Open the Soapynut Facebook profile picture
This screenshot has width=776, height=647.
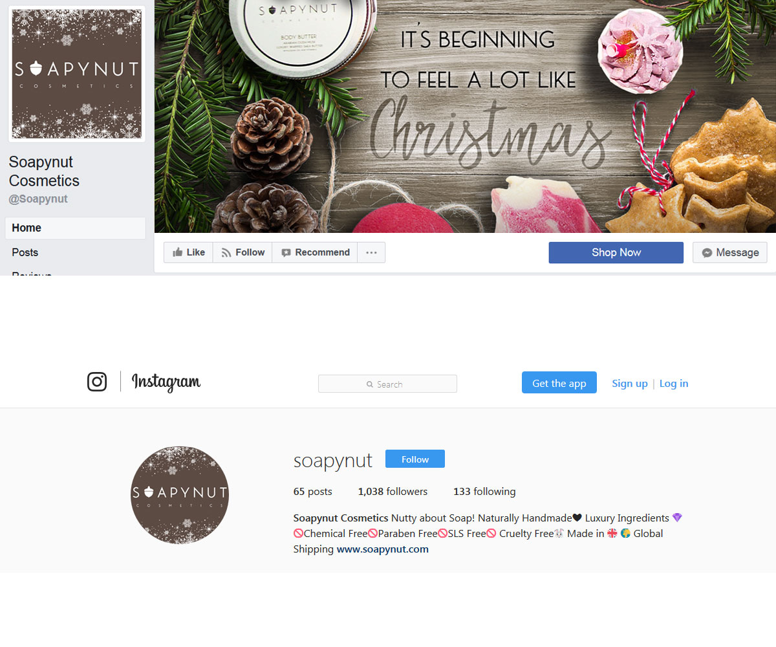77,74
